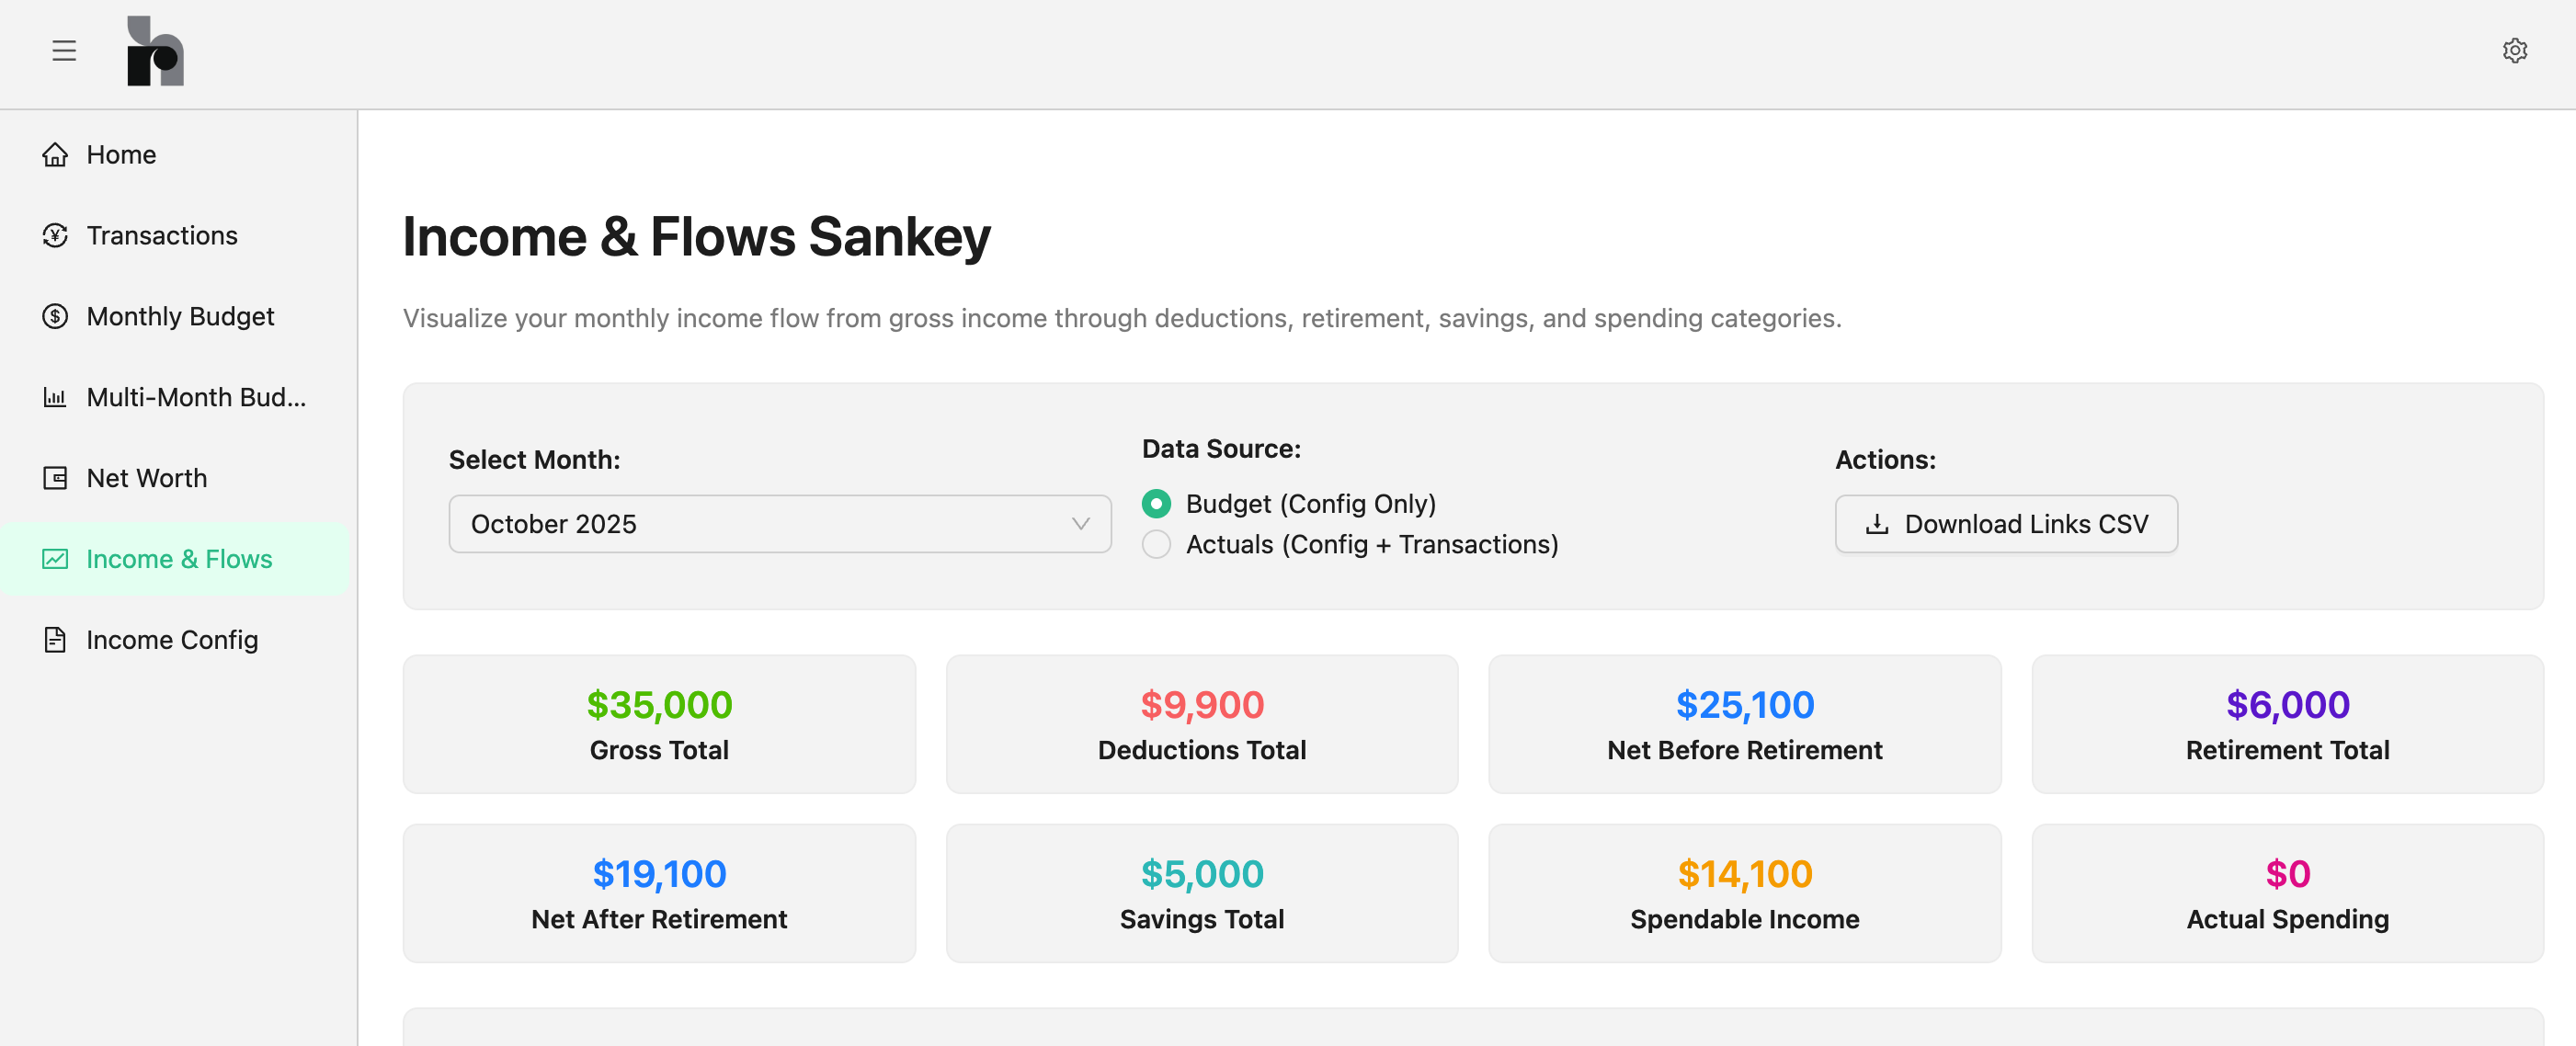Click the app logo in top left

tap(156, 52)
